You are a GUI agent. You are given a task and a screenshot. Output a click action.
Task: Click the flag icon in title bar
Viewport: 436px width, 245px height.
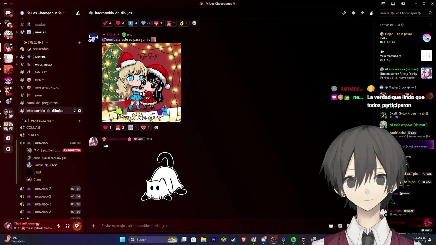(383, 4)
